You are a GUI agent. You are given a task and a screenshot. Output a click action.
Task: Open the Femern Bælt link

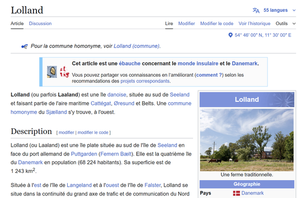(x=116, y=154)
